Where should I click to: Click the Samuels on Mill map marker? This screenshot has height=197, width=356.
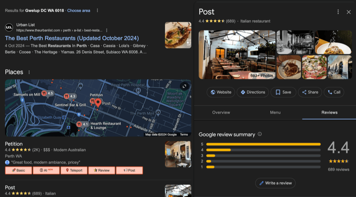click(x=44, y=94)
